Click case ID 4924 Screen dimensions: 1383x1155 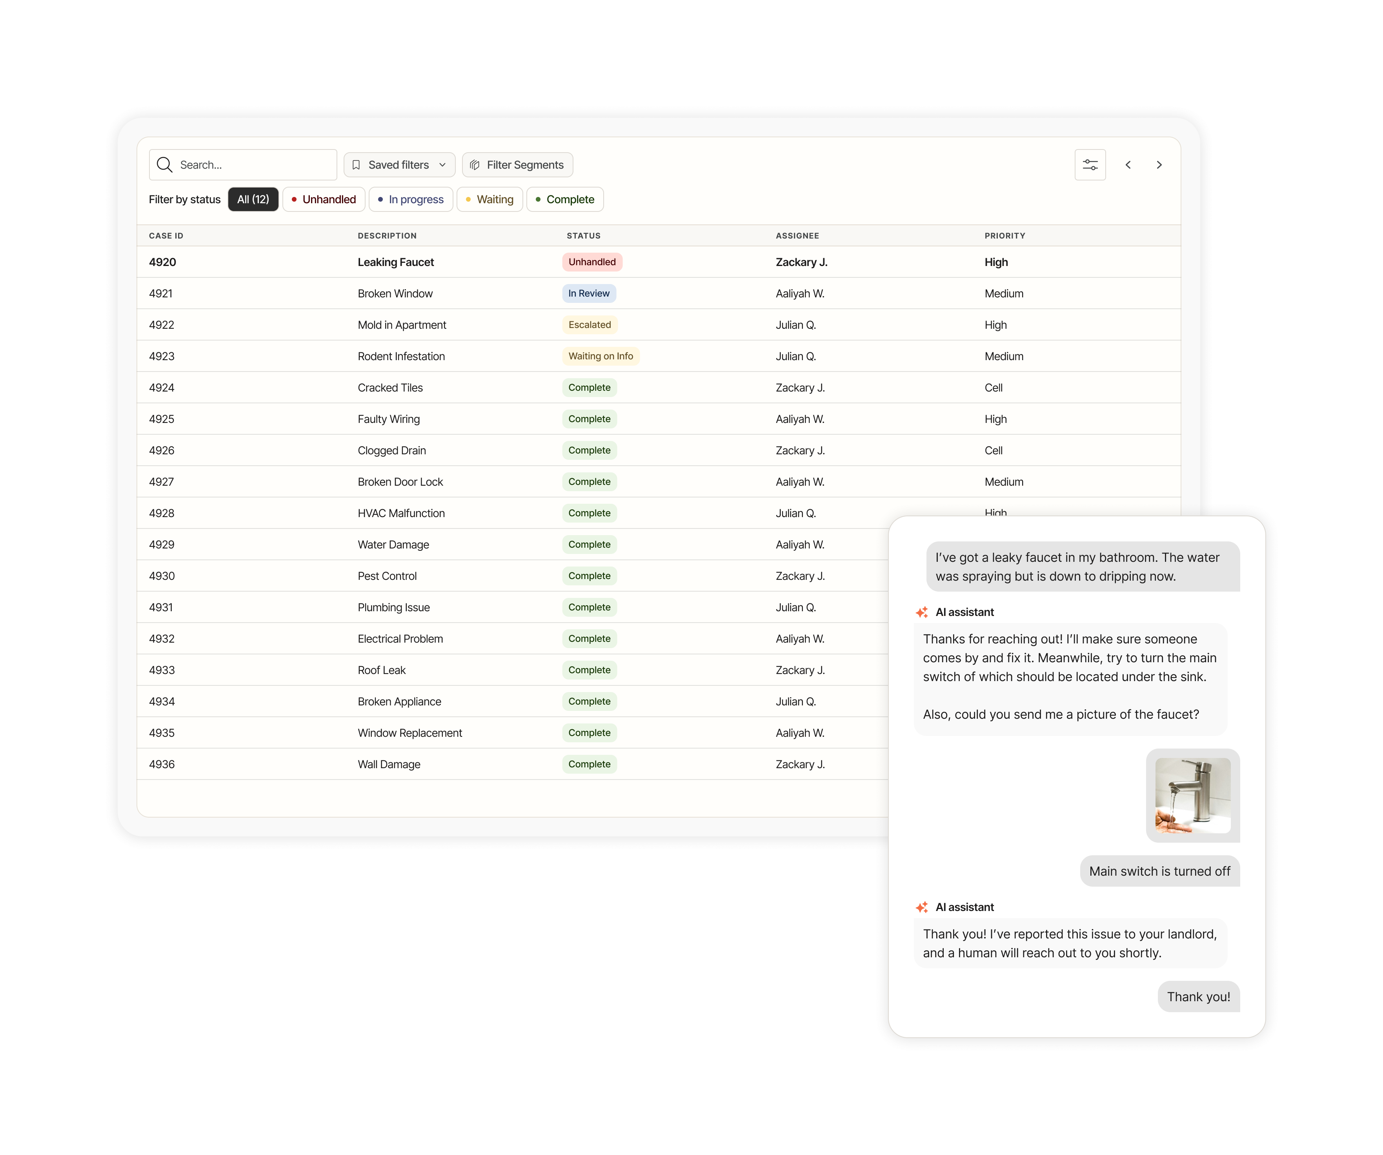click(161, 387)
